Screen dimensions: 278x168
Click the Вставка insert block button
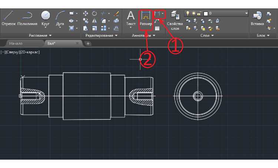point(257,18)
